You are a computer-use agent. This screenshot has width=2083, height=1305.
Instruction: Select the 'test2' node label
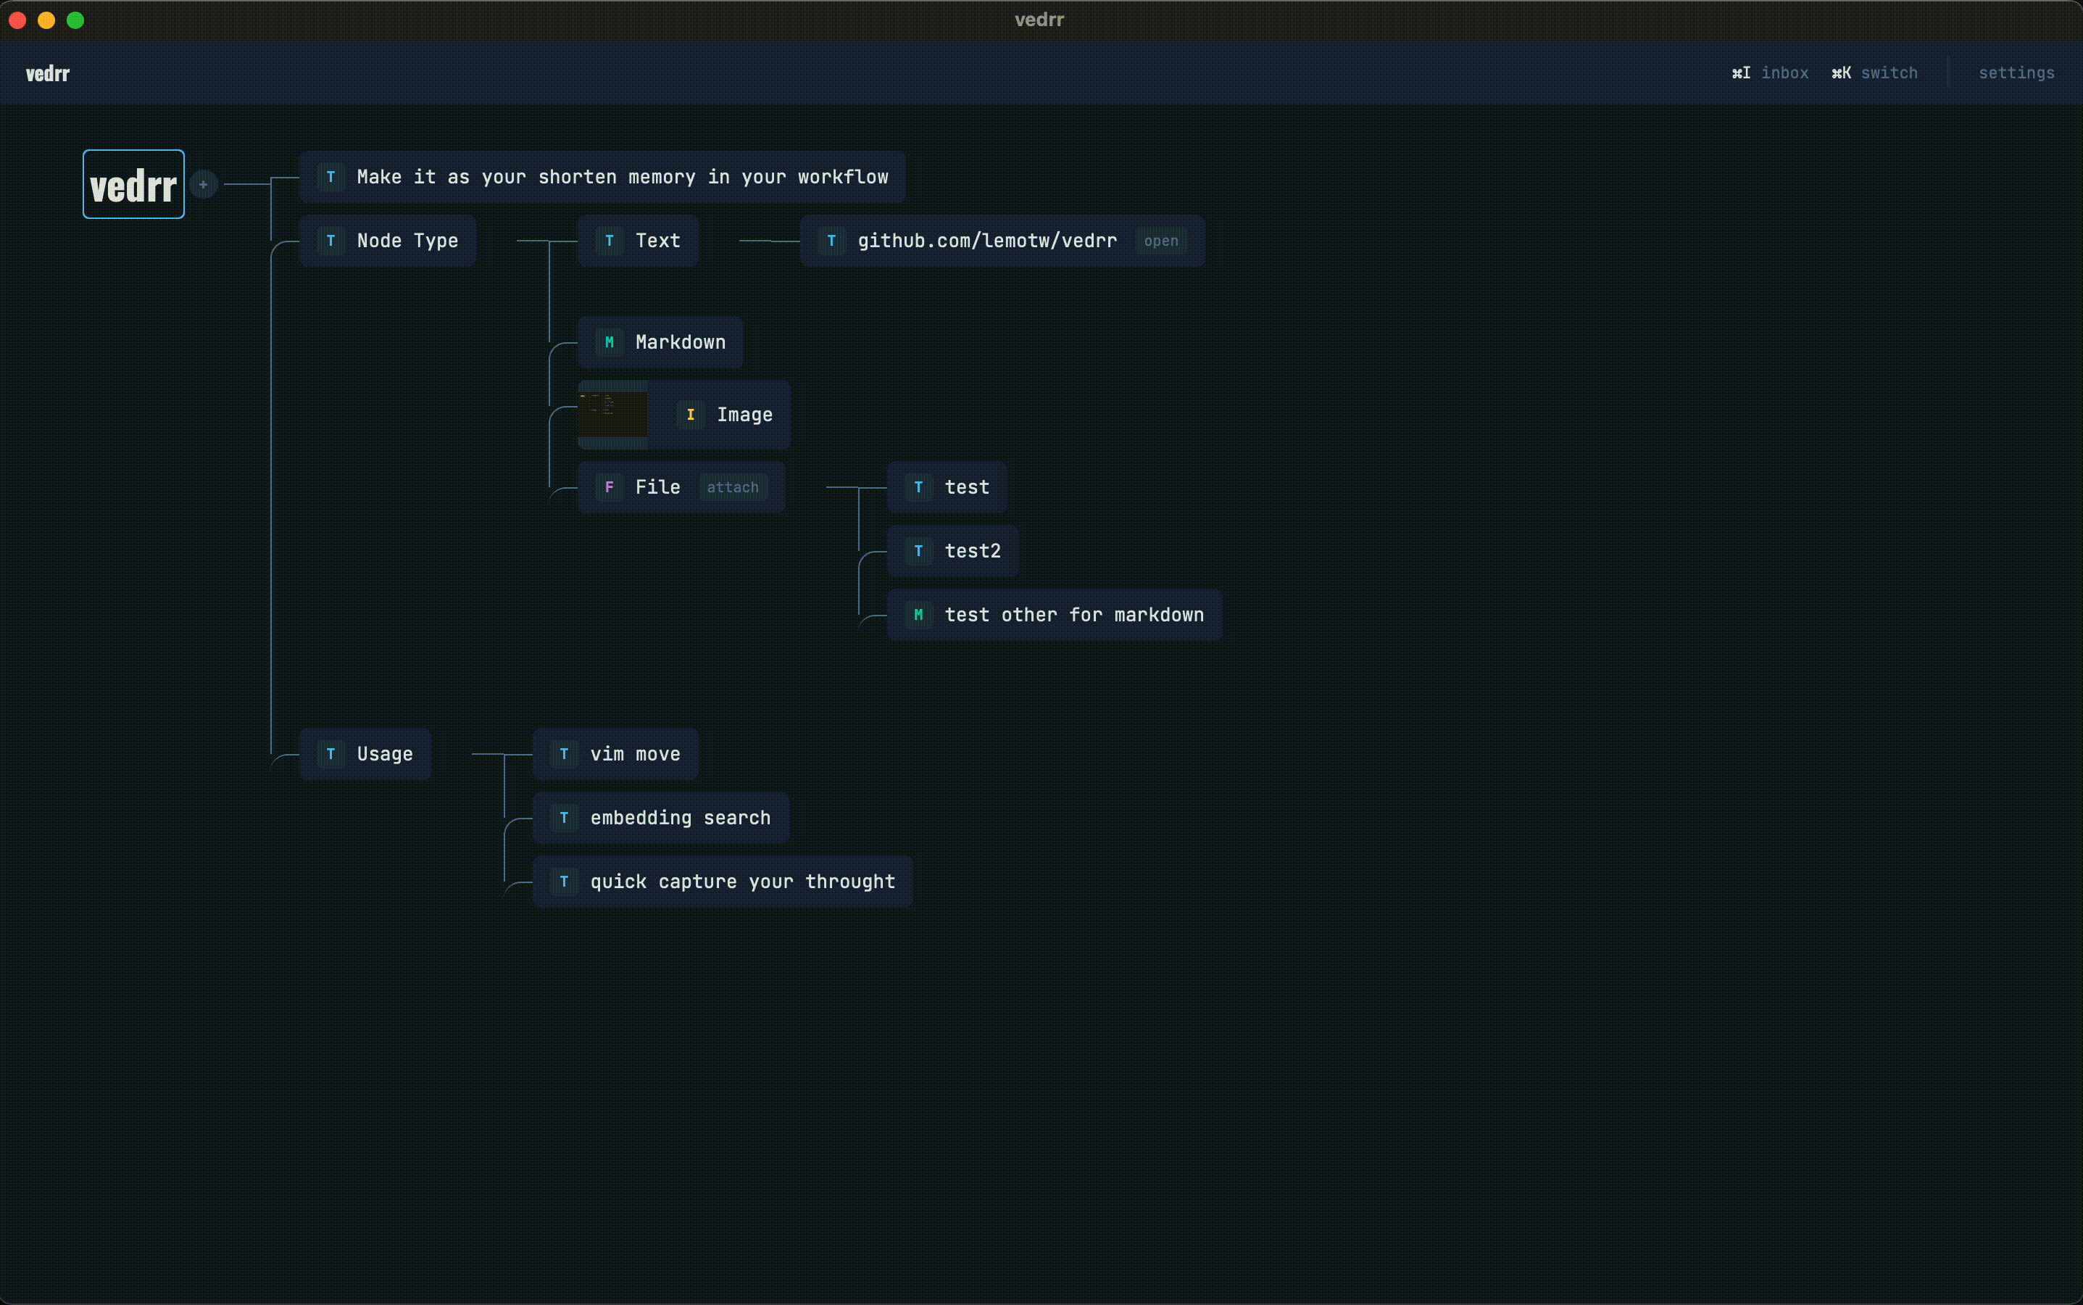pyautogui.click(x=973, y=552)
